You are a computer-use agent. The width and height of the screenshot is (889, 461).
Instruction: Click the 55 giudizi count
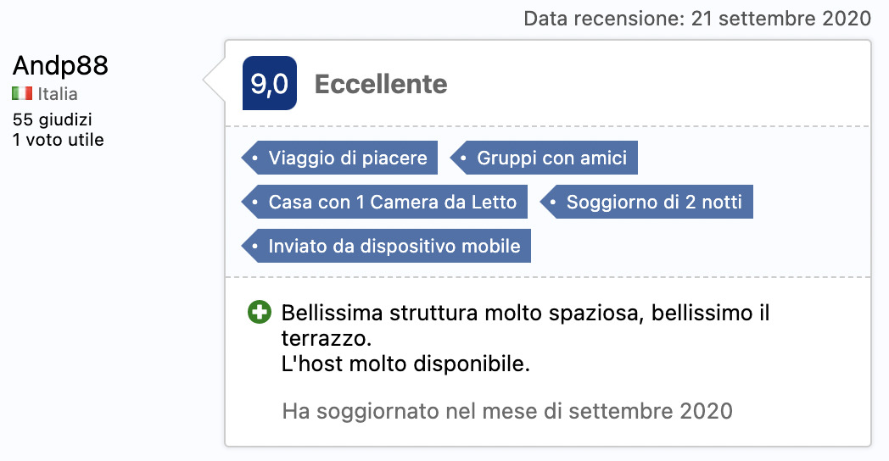click(x=52, y=119)
